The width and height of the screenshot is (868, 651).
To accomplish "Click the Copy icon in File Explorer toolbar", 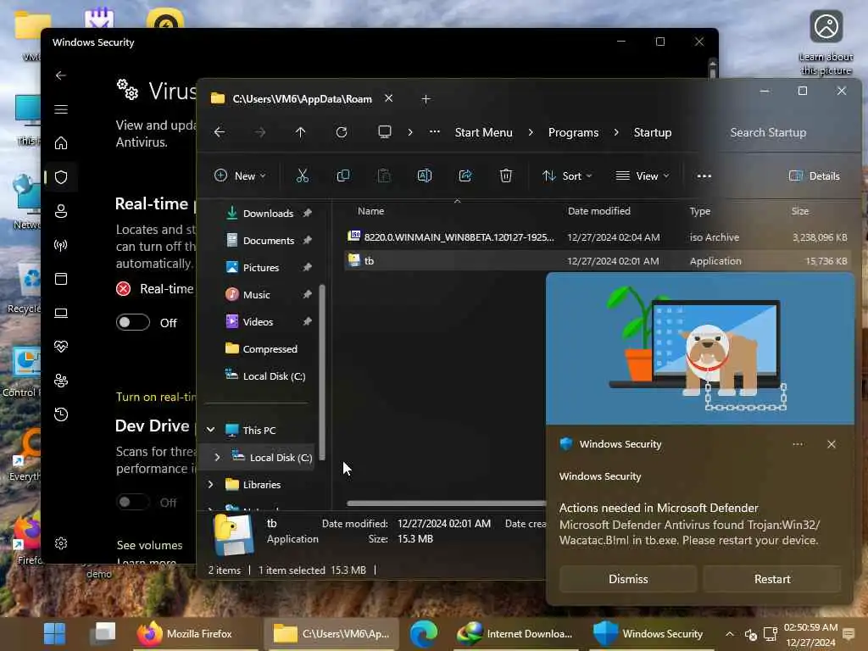I will [x=343, y=176].
